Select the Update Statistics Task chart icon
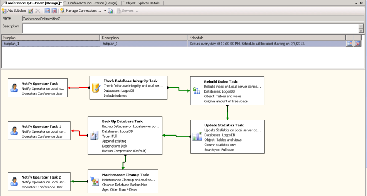Screen dimensions: 367x196 pyautogui.click(x=197, y=137)
